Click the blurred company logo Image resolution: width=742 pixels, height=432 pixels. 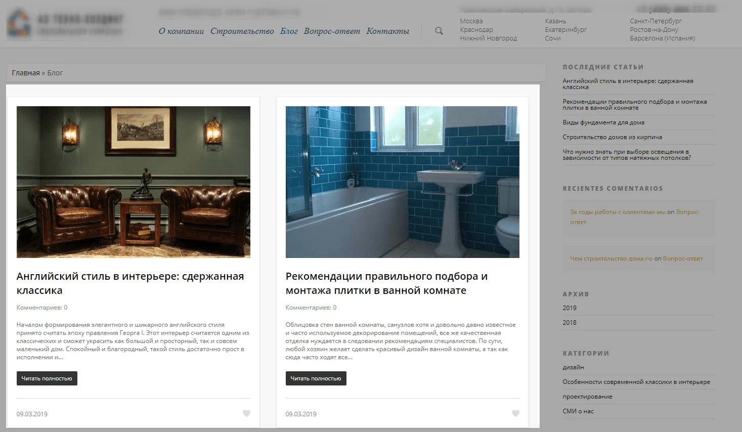pos(65,24)
